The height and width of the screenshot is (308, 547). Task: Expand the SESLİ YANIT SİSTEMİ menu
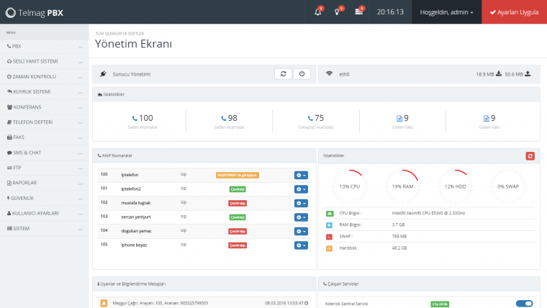pyautogui.click(x=45, y=61)
